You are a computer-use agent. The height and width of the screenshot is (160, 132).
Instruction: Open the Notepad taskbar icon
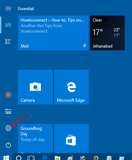[109, 158]
